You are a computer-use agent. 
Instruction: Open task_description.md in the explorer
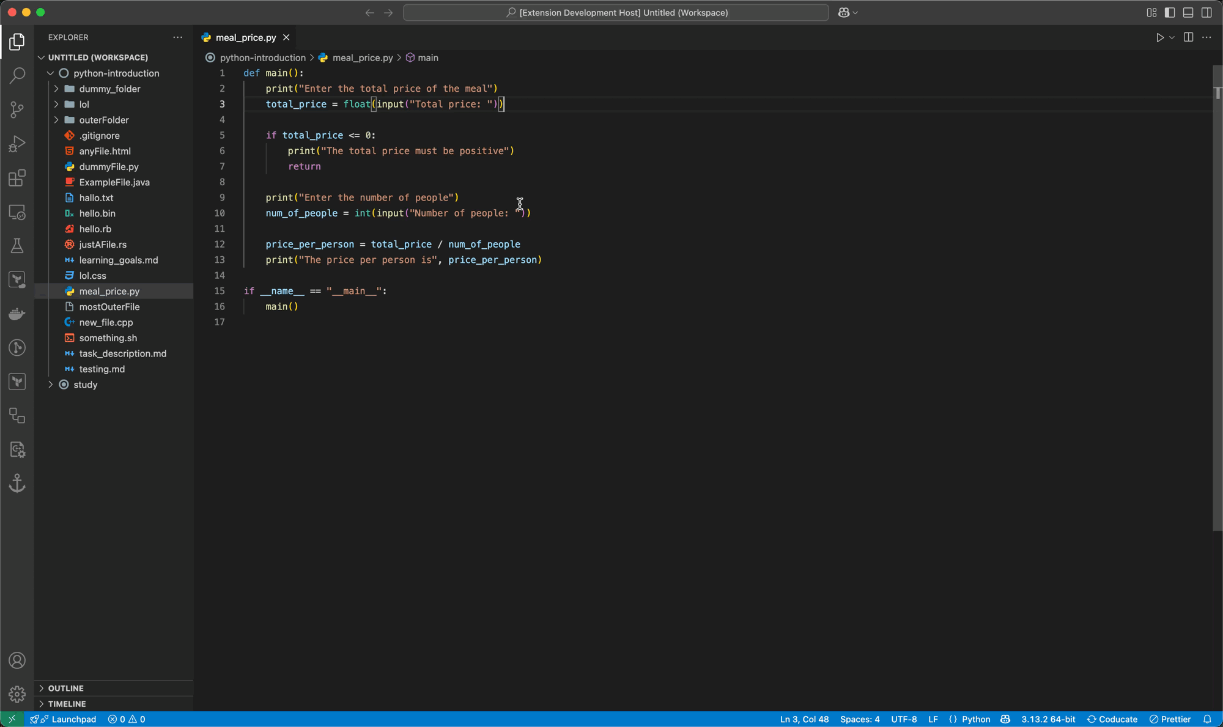(x=122, y=354)
